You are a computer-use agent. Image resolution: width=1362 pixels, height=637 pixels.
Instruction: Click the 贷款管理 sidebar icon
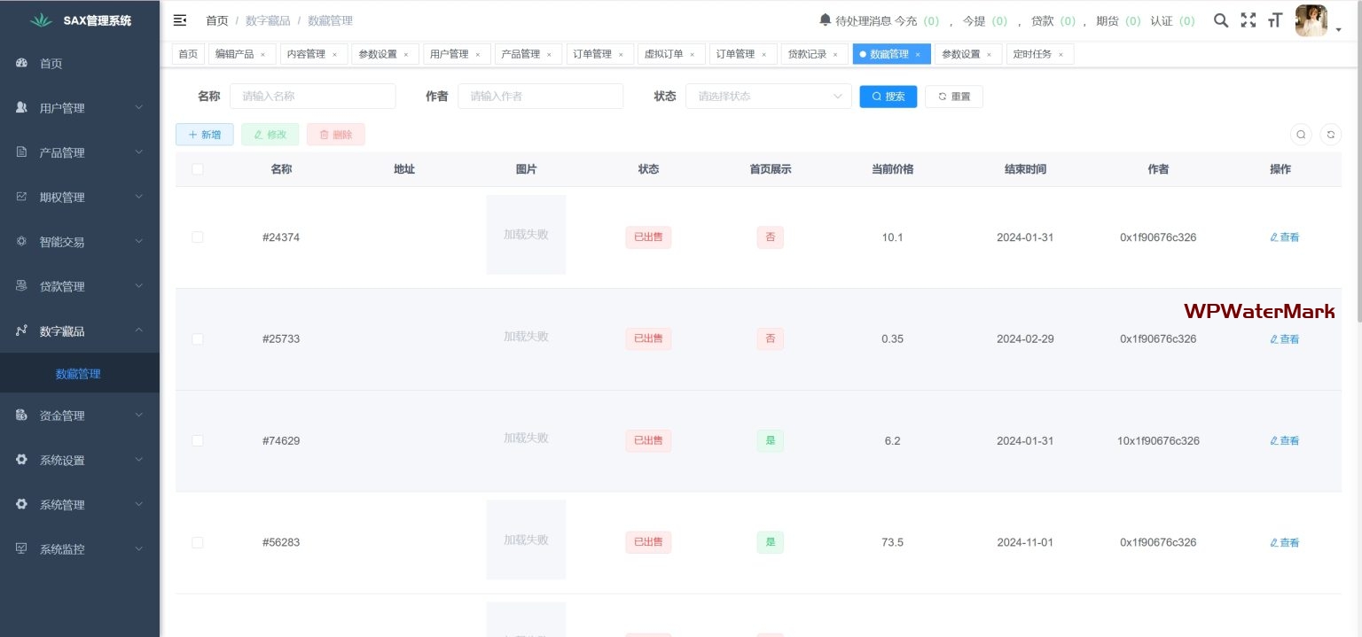(22, 286)
